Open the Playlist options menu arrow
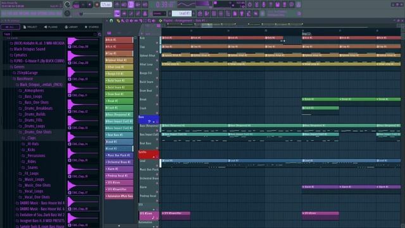 [x=107, y=21]
